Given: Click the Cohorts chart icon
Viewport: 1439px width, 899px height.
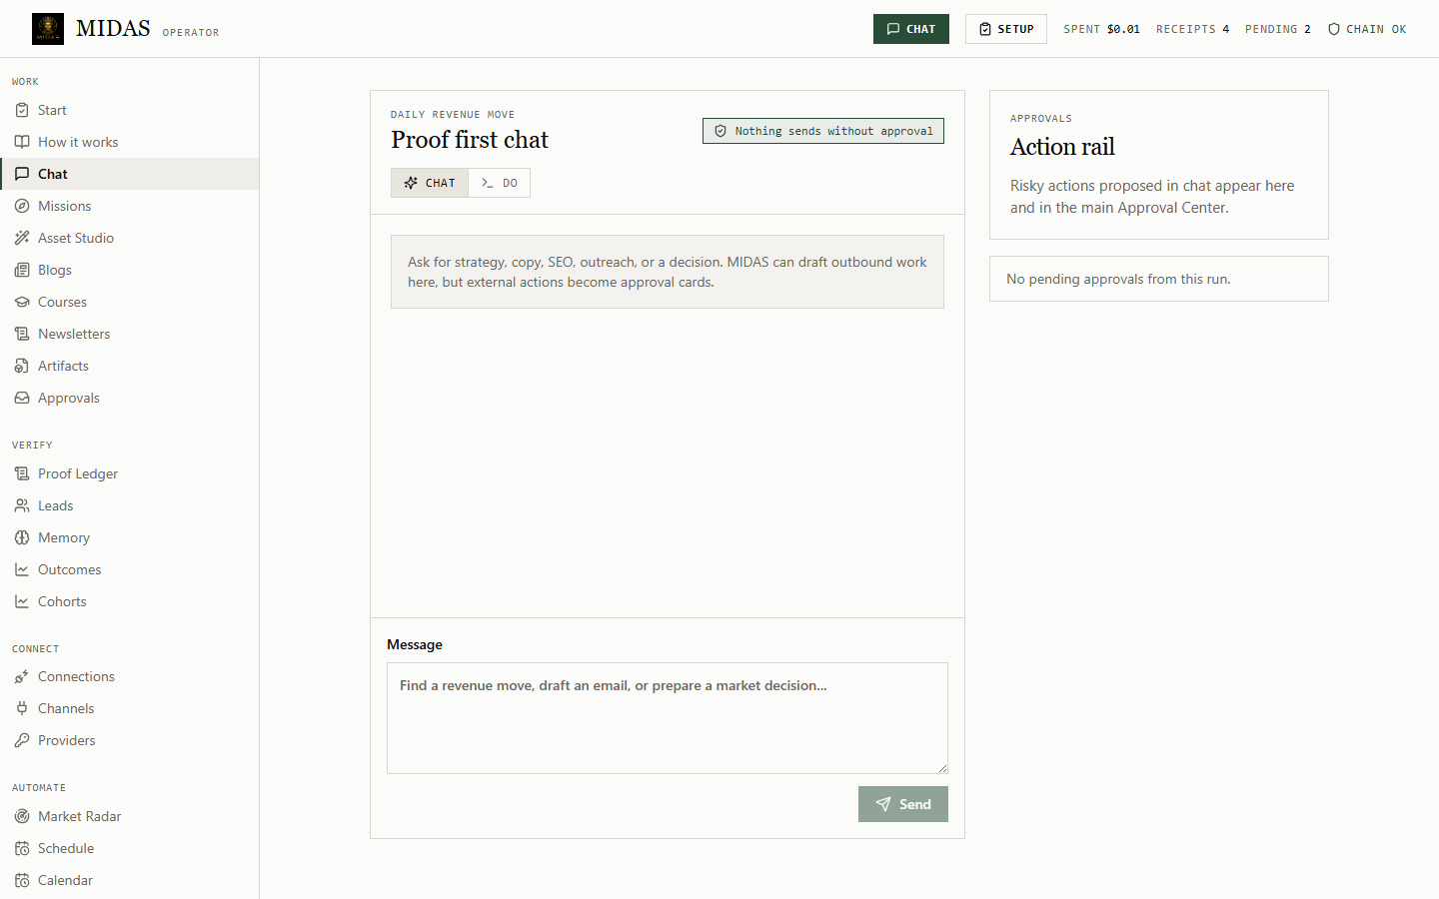Looking at the screenshot, I should click(22, 601).
